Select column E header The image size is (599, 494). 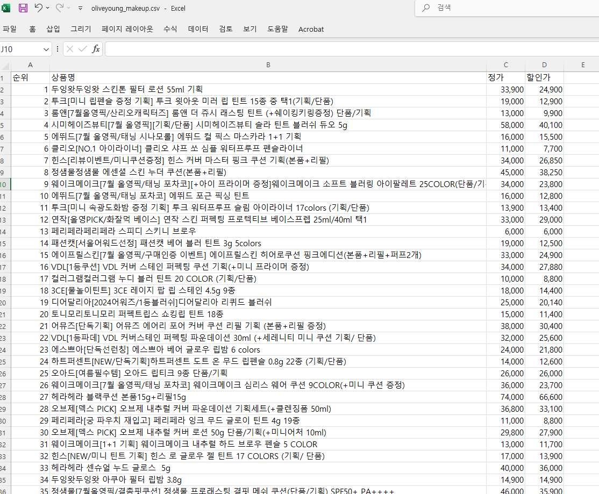click(583, 65)
